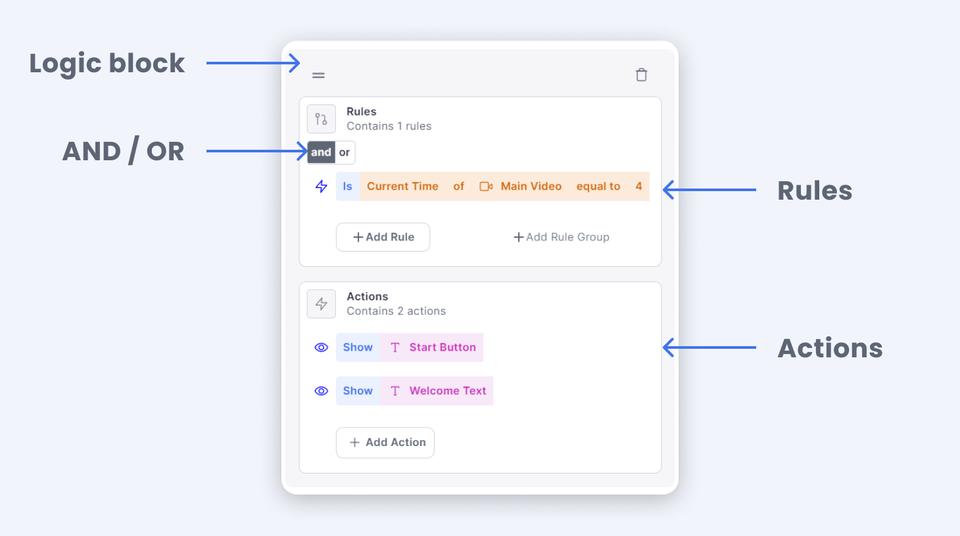
Task: Click the 'Is' condition of the rule
Action: [347, 187]
